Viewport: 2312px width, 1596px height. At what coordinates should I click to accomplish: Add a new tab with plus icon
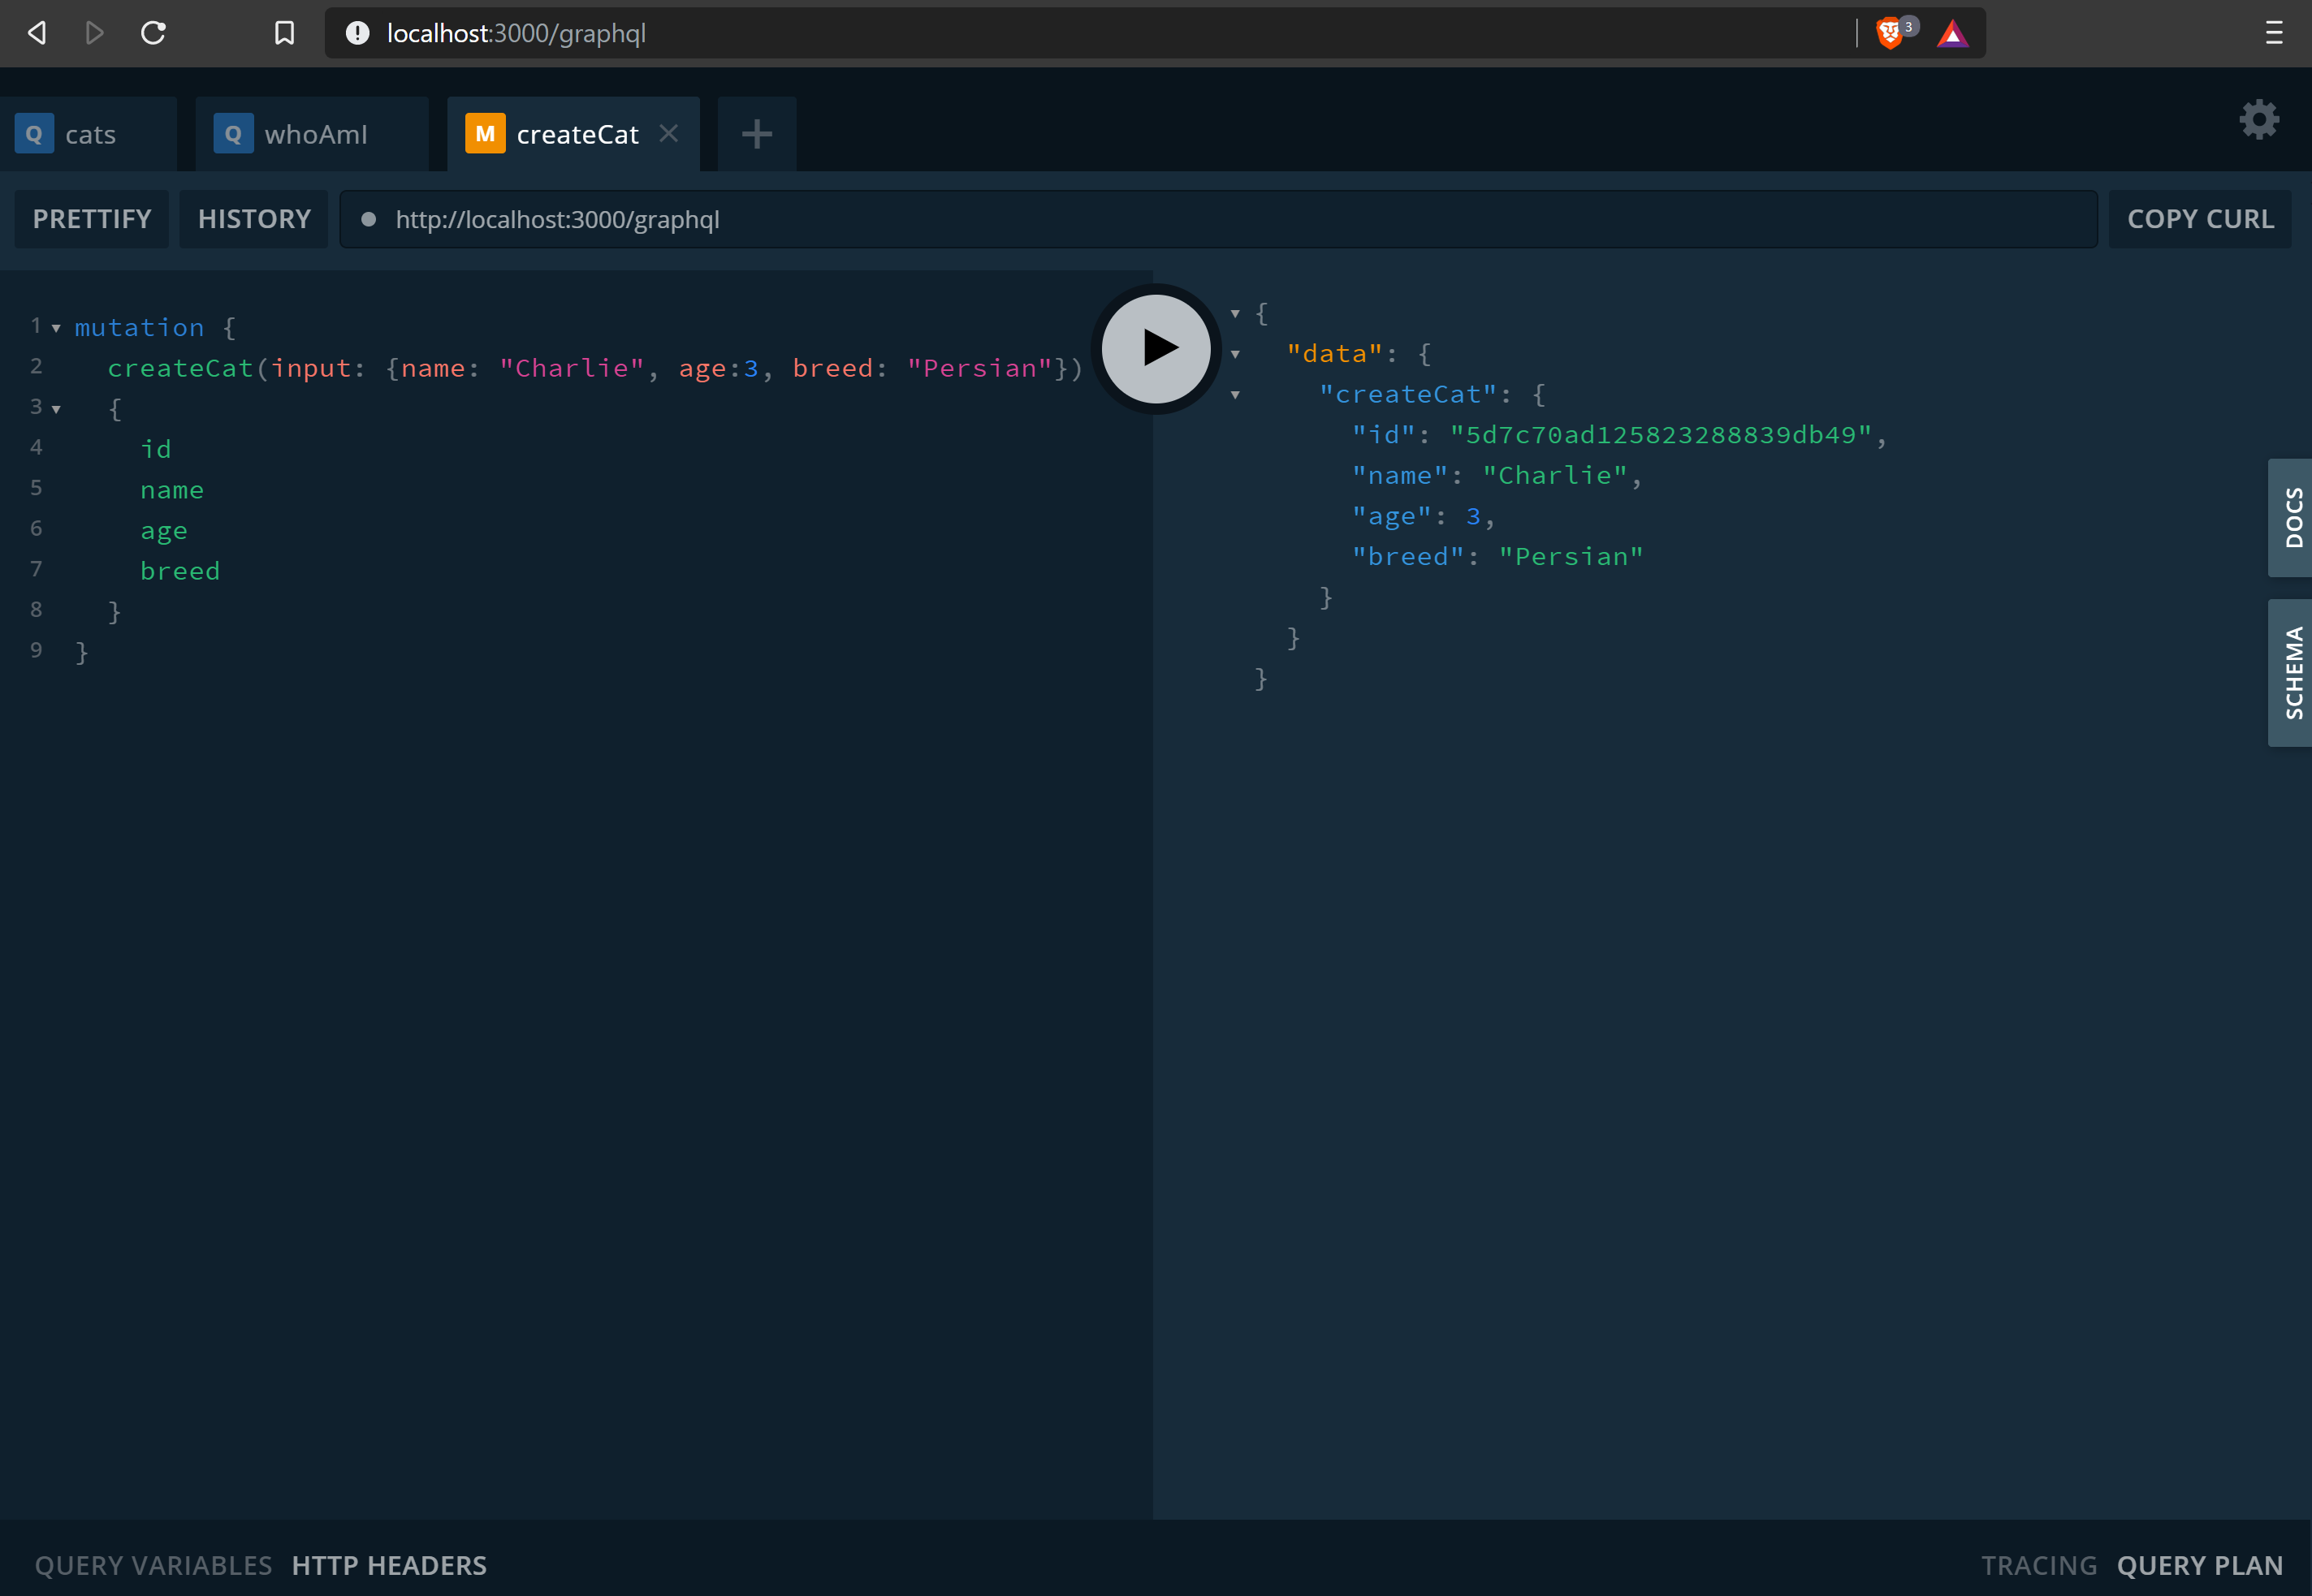click(756, 134)
